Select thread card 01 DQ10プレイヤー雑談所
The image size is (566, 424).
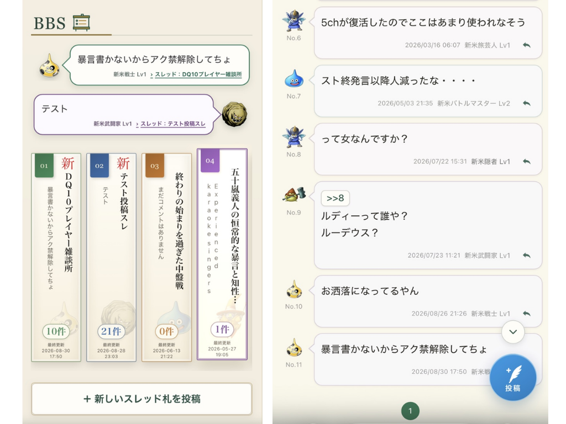point(56,257)
